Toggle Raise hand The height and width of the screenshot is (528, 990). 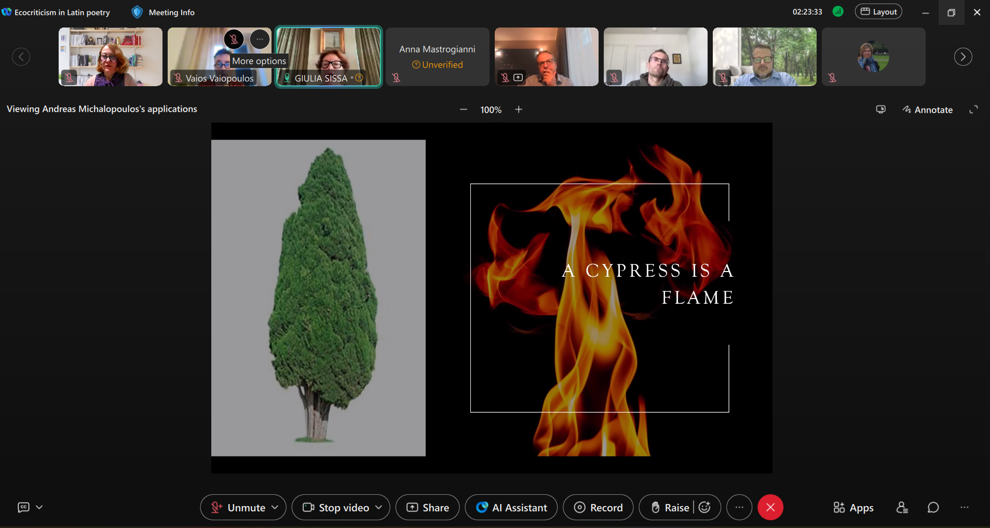[x=670, y=507]
